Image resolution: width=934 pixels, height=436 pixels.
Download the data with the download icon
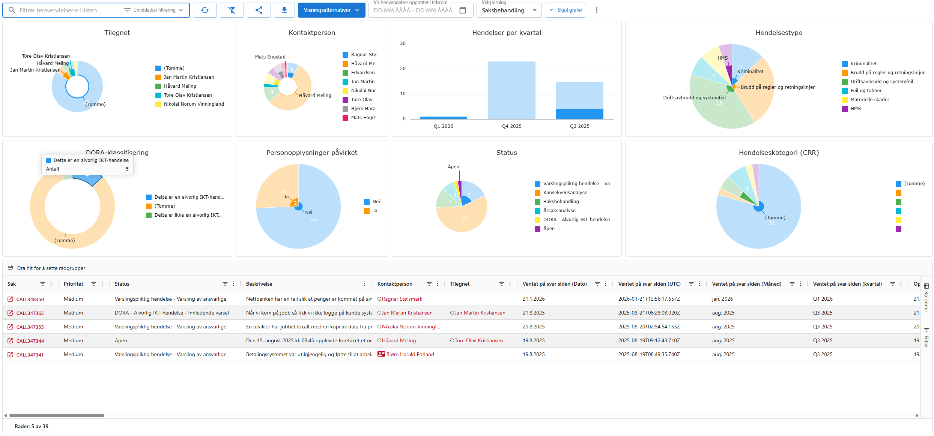click(284, 10)
